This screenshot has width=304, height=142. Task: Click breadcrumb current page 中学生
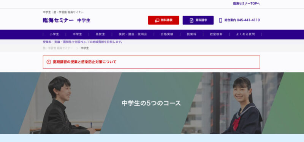(x=85, y=48)
